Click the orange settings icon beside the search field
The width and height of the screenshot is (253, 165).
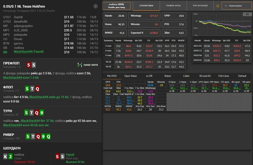[218, 6]
